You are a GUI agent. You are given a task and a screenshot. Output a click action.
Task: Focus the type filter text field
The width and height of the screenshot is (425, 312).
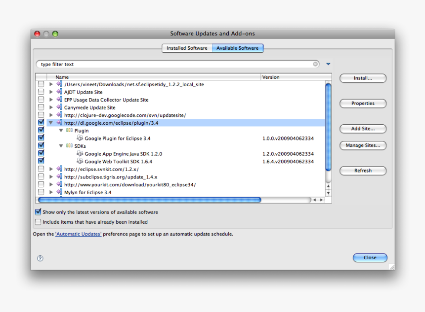point(177,64)
